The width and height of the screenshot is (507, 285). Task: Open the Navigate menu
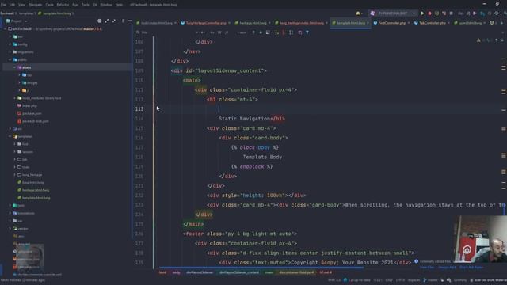pyautogui.click(x=35, y=5)
